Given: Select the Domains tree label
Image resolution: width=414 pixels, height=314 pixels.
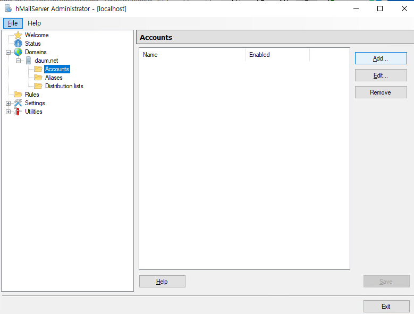Looking at the screenshot, I should click(x=36, y=52).
